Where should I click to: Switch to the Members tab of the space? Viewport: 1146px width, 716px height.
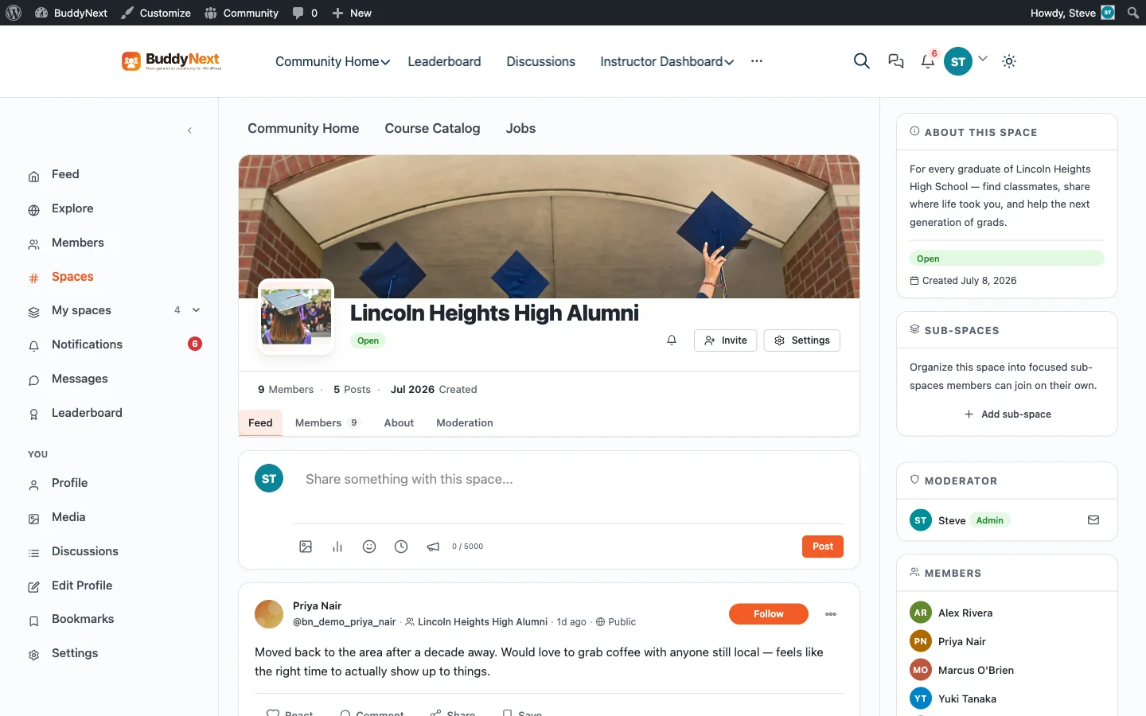tap(327, 422)
